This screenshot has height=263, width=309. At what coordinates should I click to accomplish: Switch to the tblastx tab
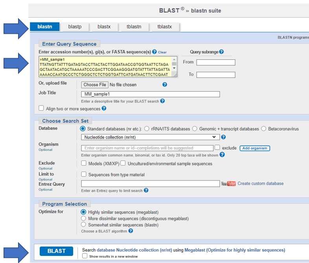tap(165, 27)
